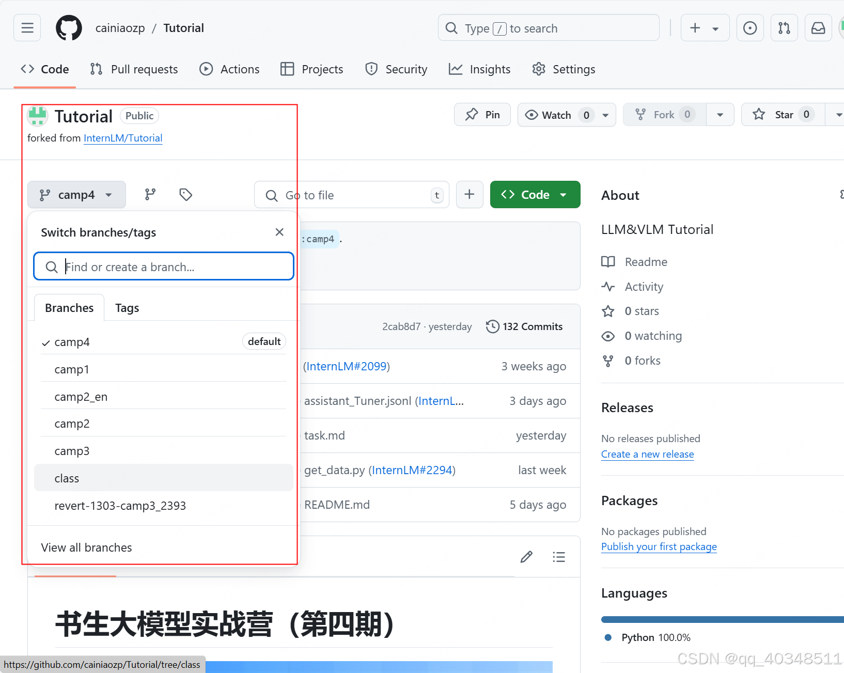Image resolution: width=844 pixels, height=673 pixels.
Task: Open the Projects tab
Action: coord(312,69)
